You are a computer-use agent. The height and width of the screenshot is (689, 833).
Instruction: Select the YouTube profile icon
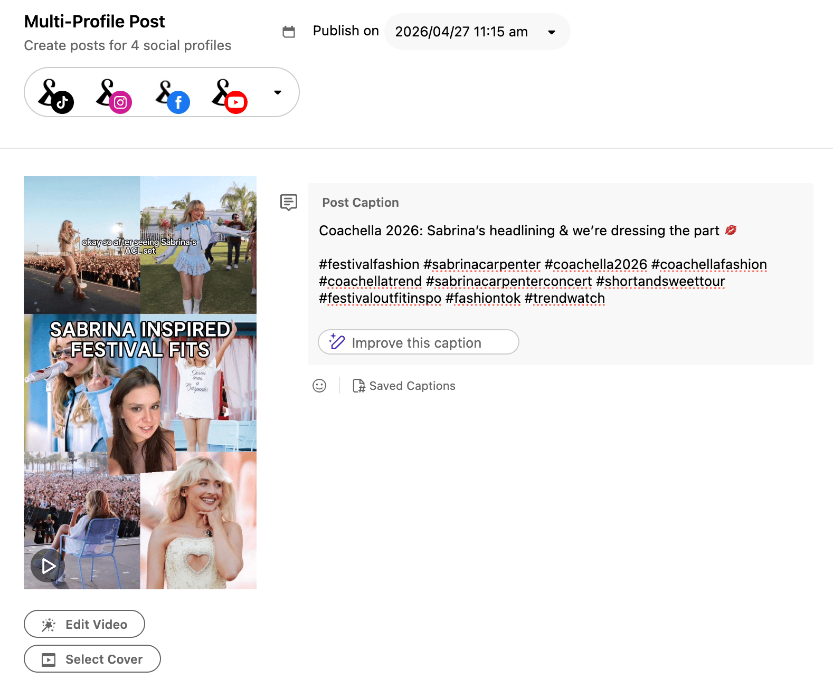click(230, 95)
